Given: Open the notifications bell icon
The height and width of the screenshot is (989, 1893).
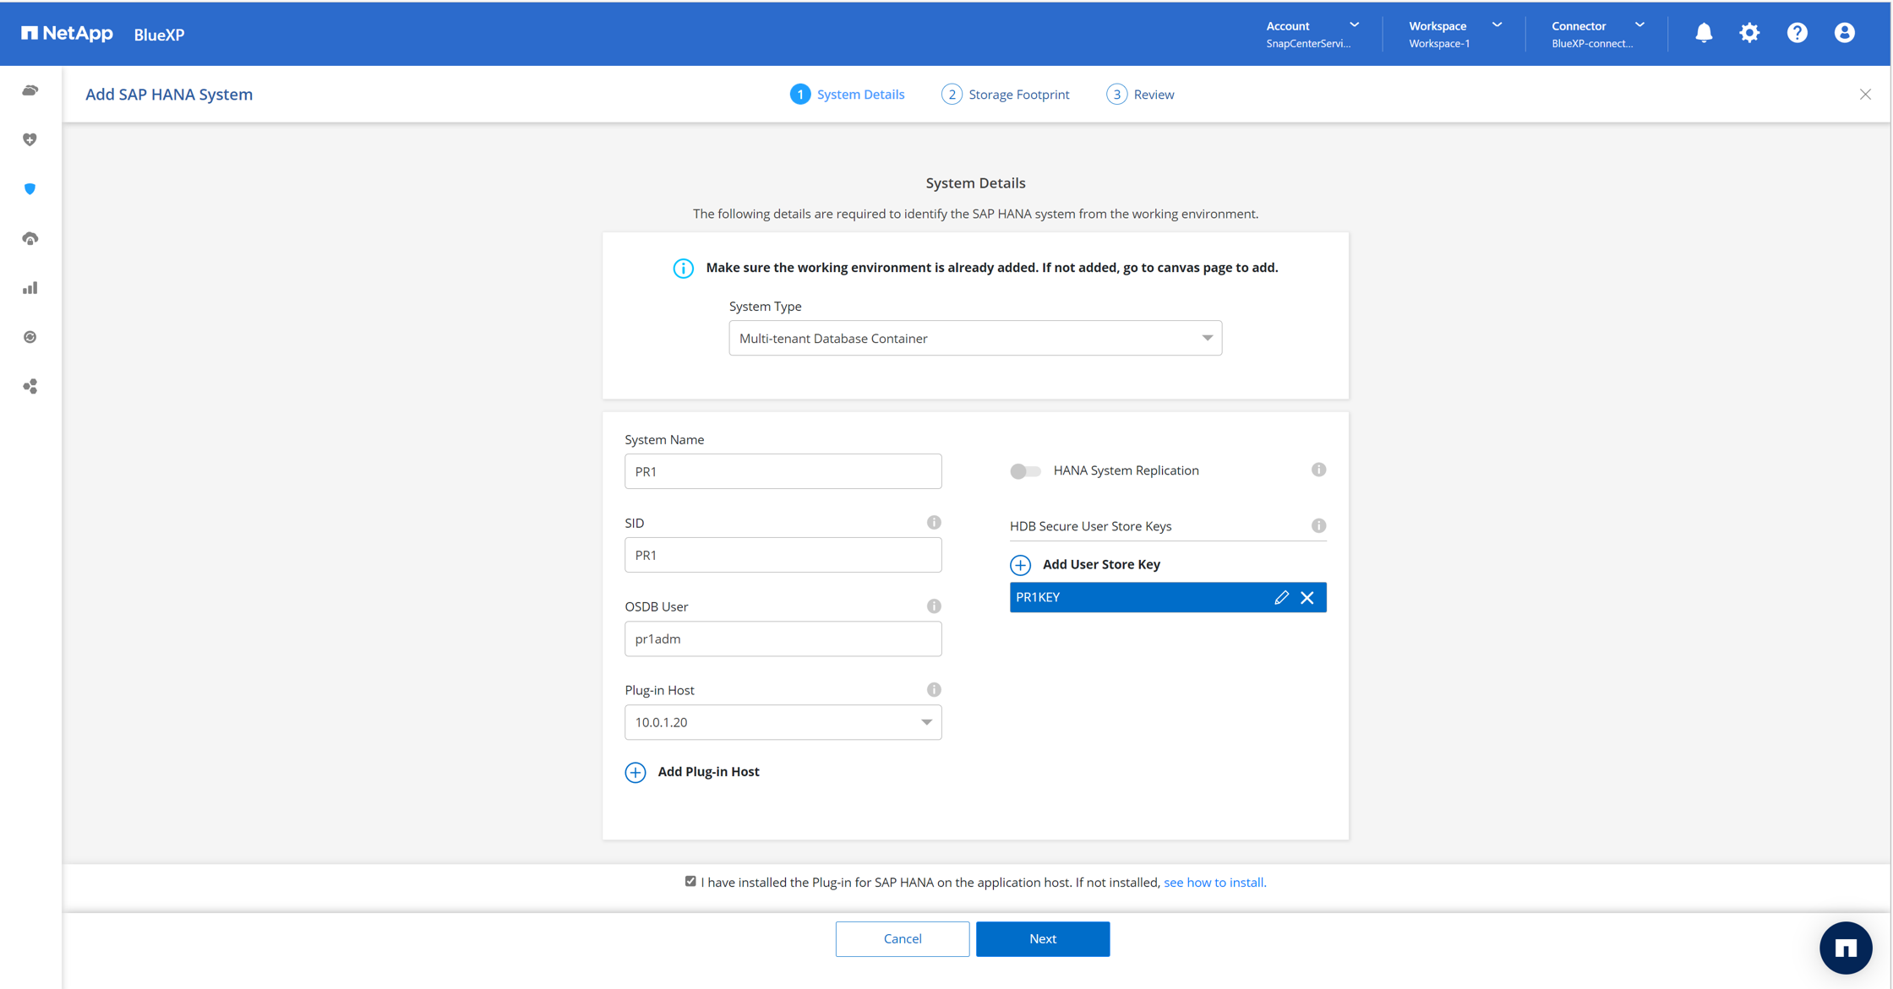Looking at the screenshot, I should click(1703, 33).
